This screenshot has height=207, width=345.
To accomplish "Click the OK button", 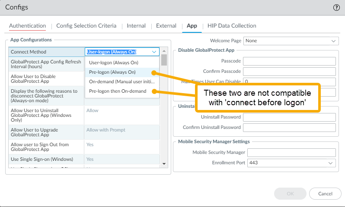I will click(x=290, y=194).
